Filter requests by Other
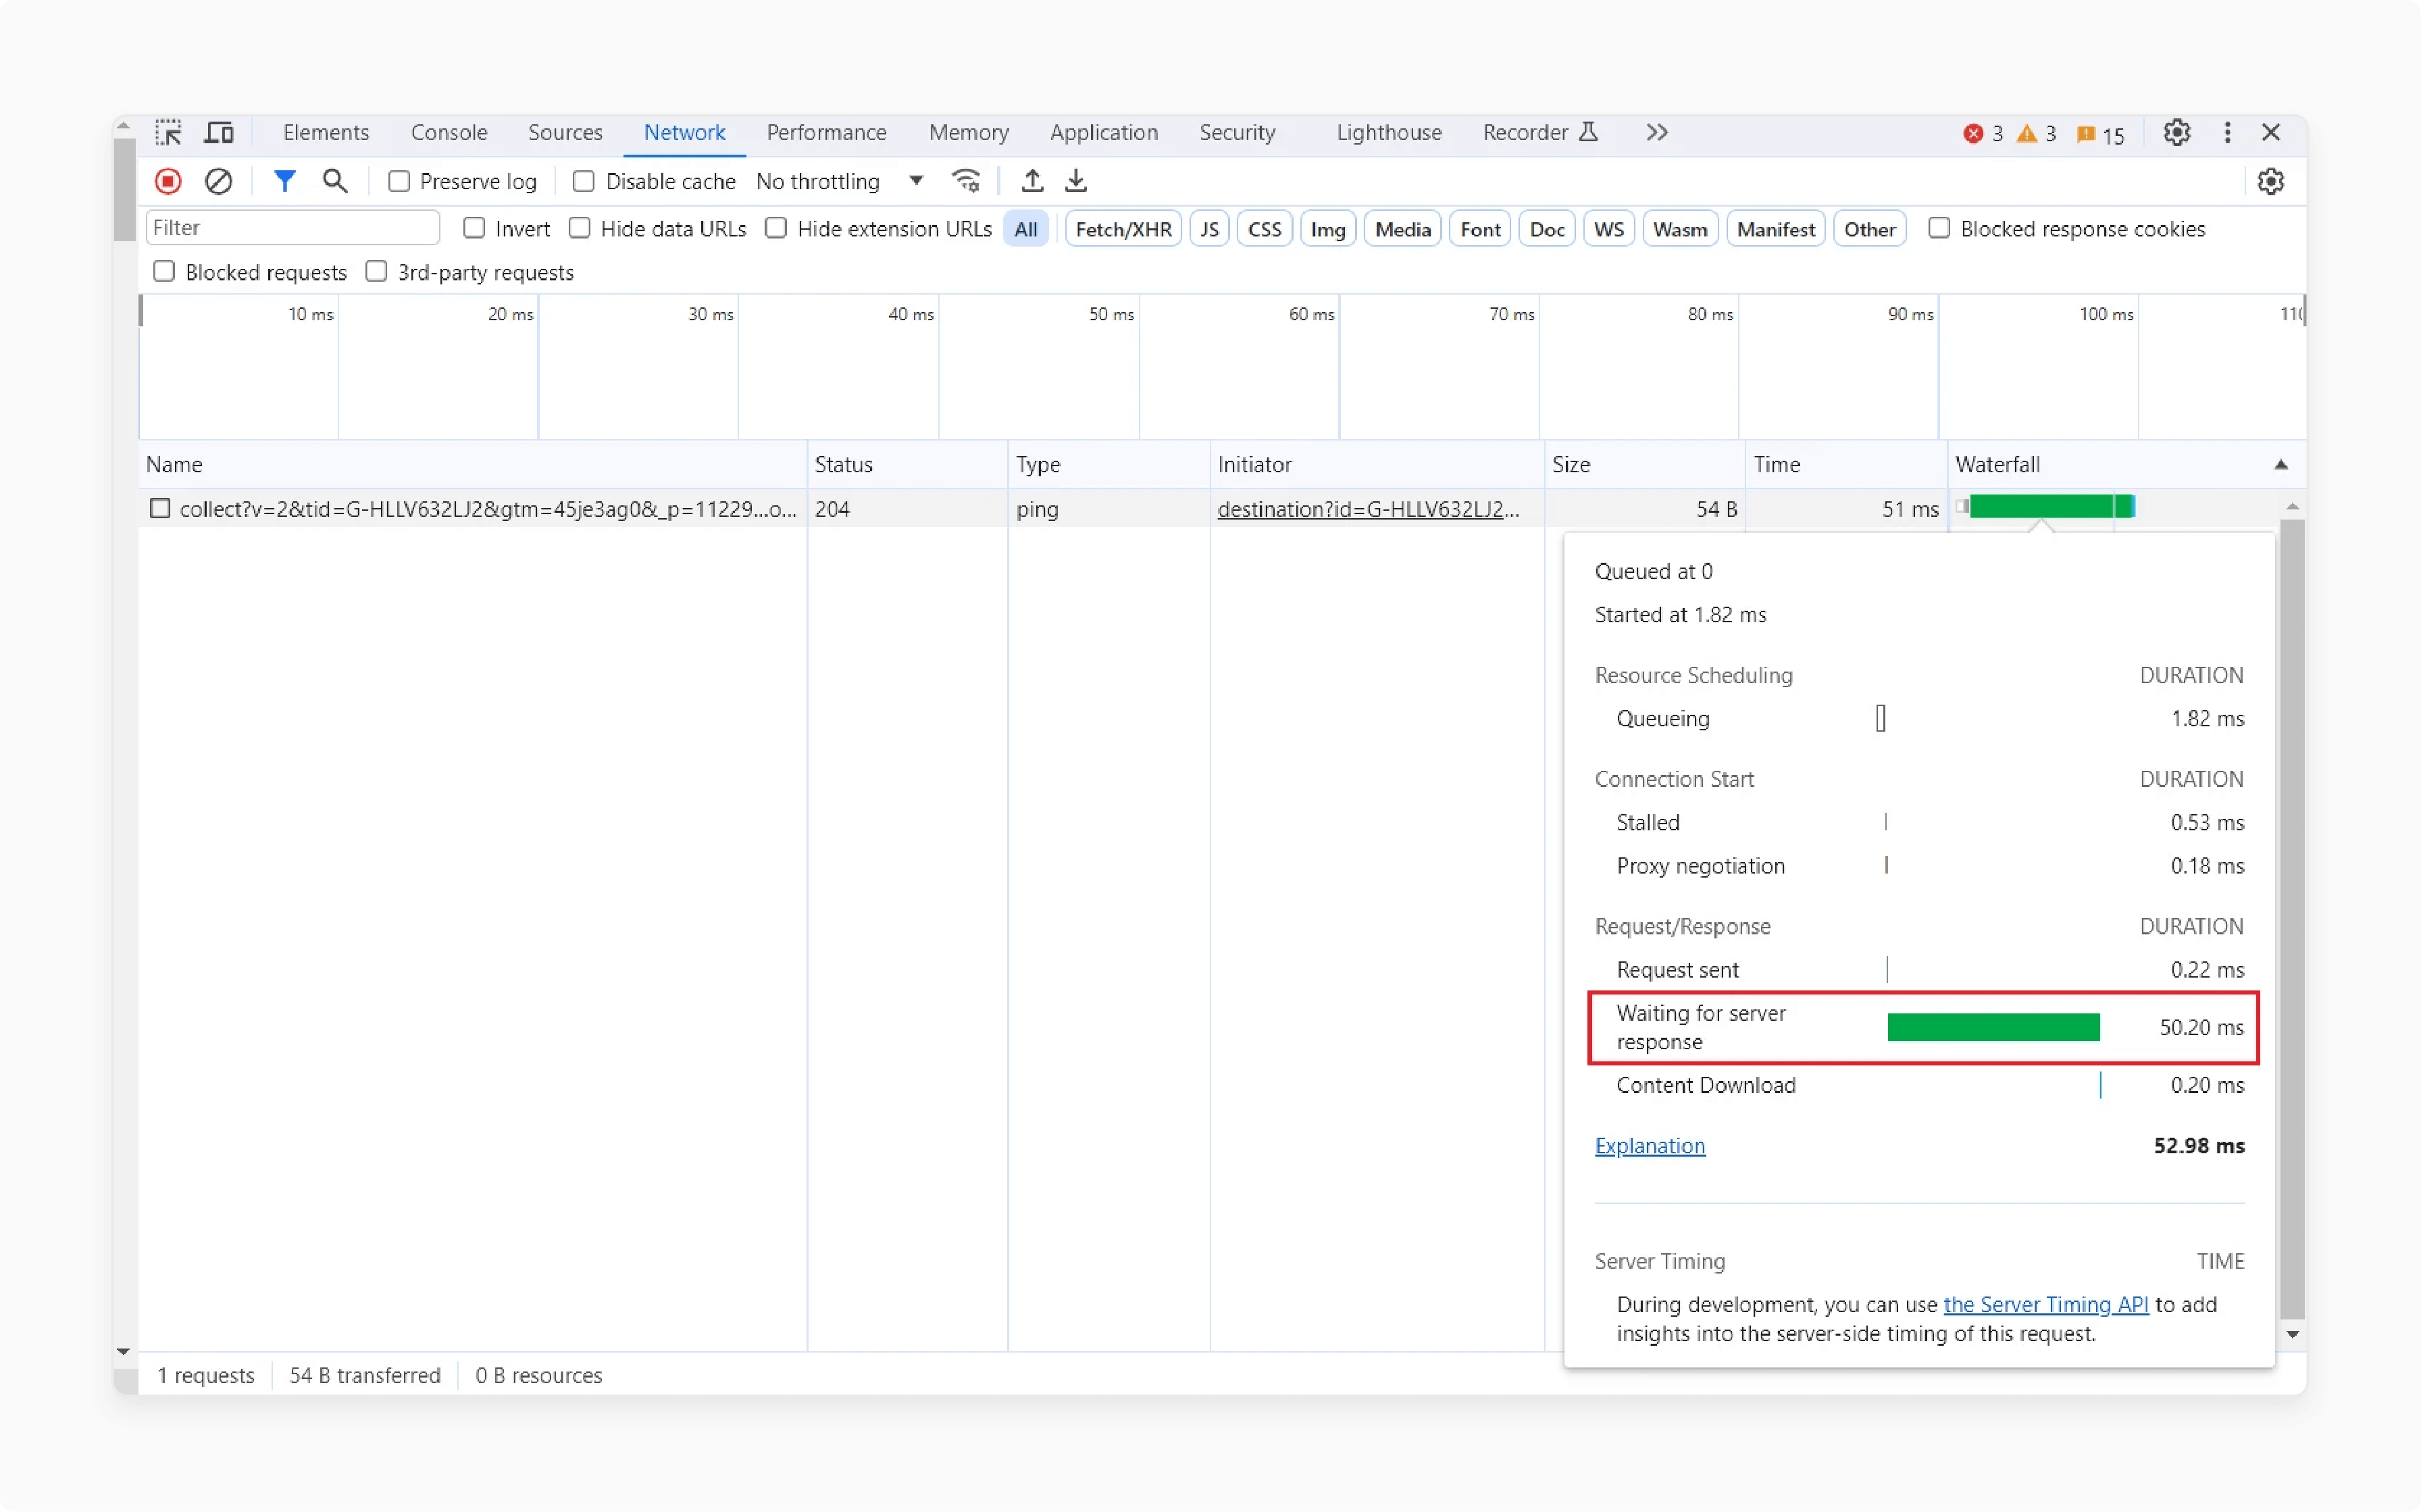Screen dimensions: 2421x1512 [1869, 229]
